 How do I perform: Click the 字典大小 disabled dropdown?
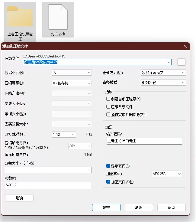pos(72,104)
